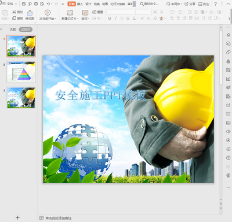Click the Copy (复制) button
The width and height of the screenshot is (232, 222).
pyautogui.click(x=17, y=18)
